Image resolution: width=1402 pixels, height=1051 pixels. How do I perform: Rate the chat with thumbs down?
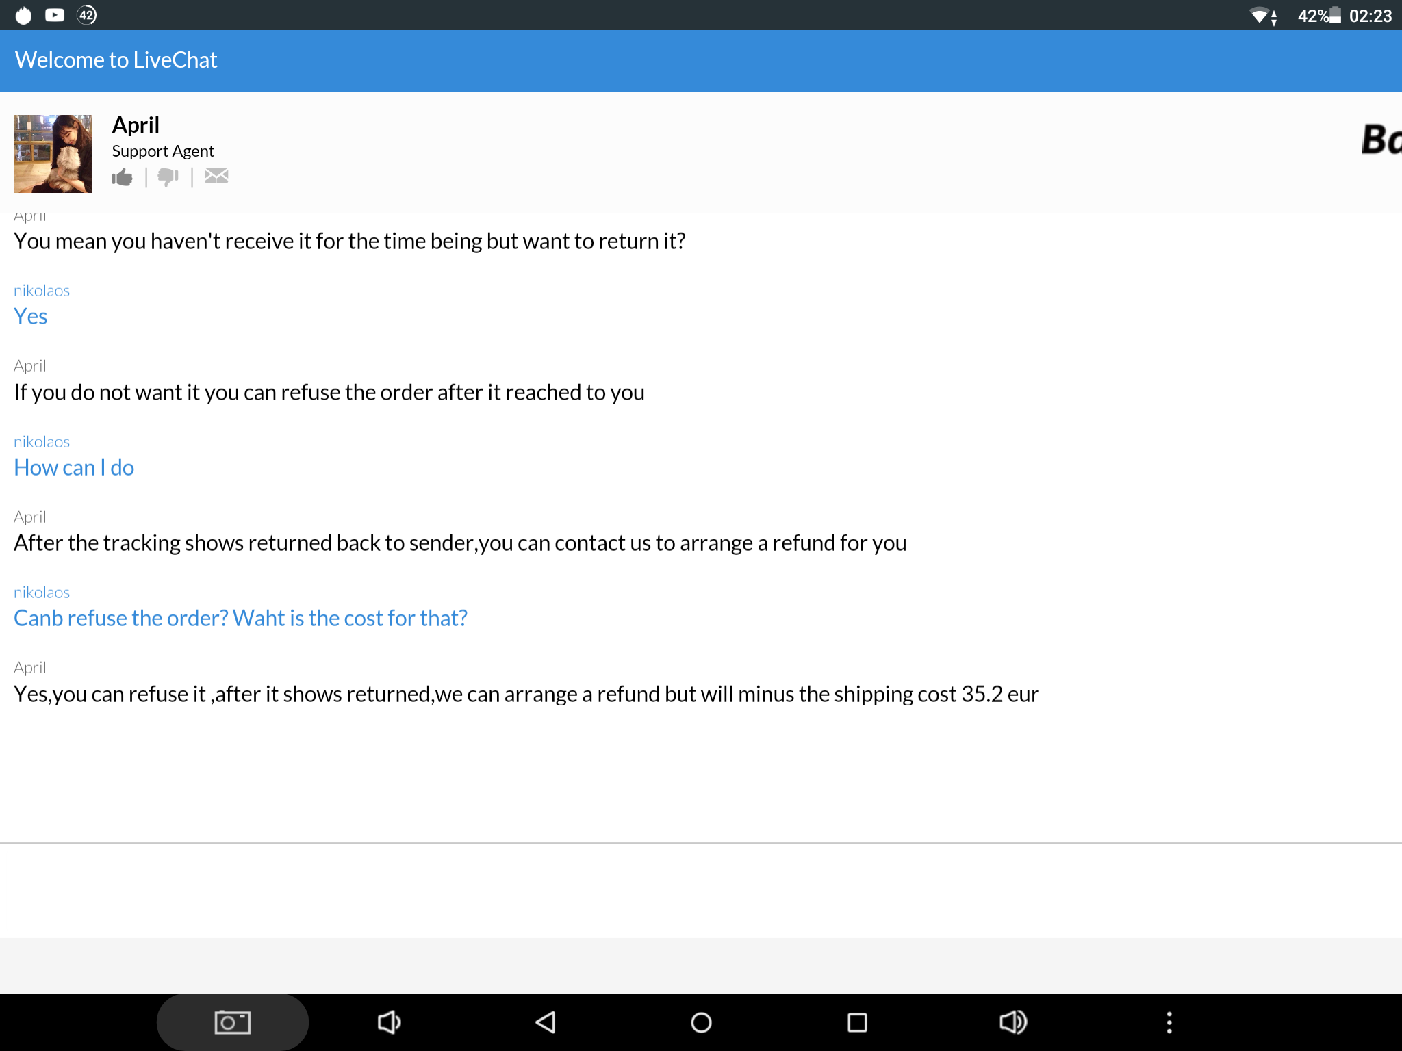coord(168,177)
